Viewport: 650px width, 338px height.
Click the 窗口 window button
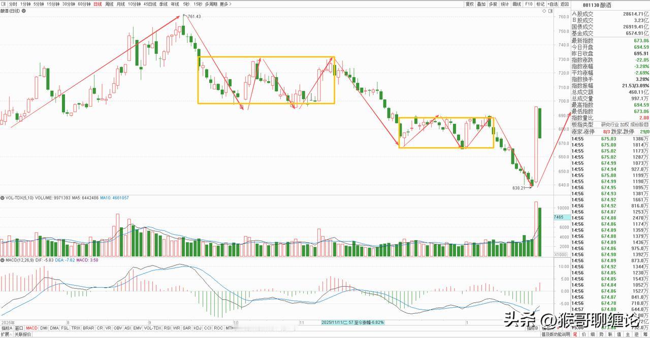(x=19, y=328)
